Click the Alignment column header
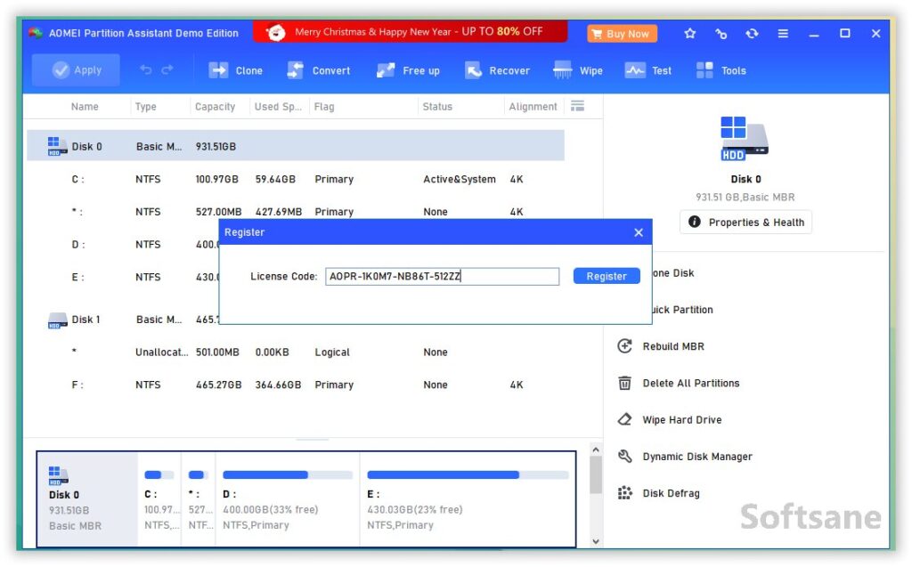The width and height of the screenshot is (912, 567). point(533,107)
